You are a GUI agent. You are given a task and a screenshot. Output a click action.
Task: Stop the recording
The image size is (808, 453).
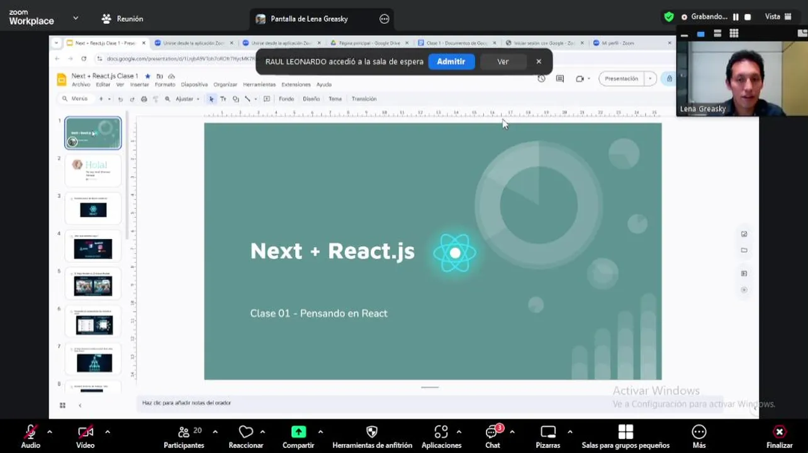point(748,17)
